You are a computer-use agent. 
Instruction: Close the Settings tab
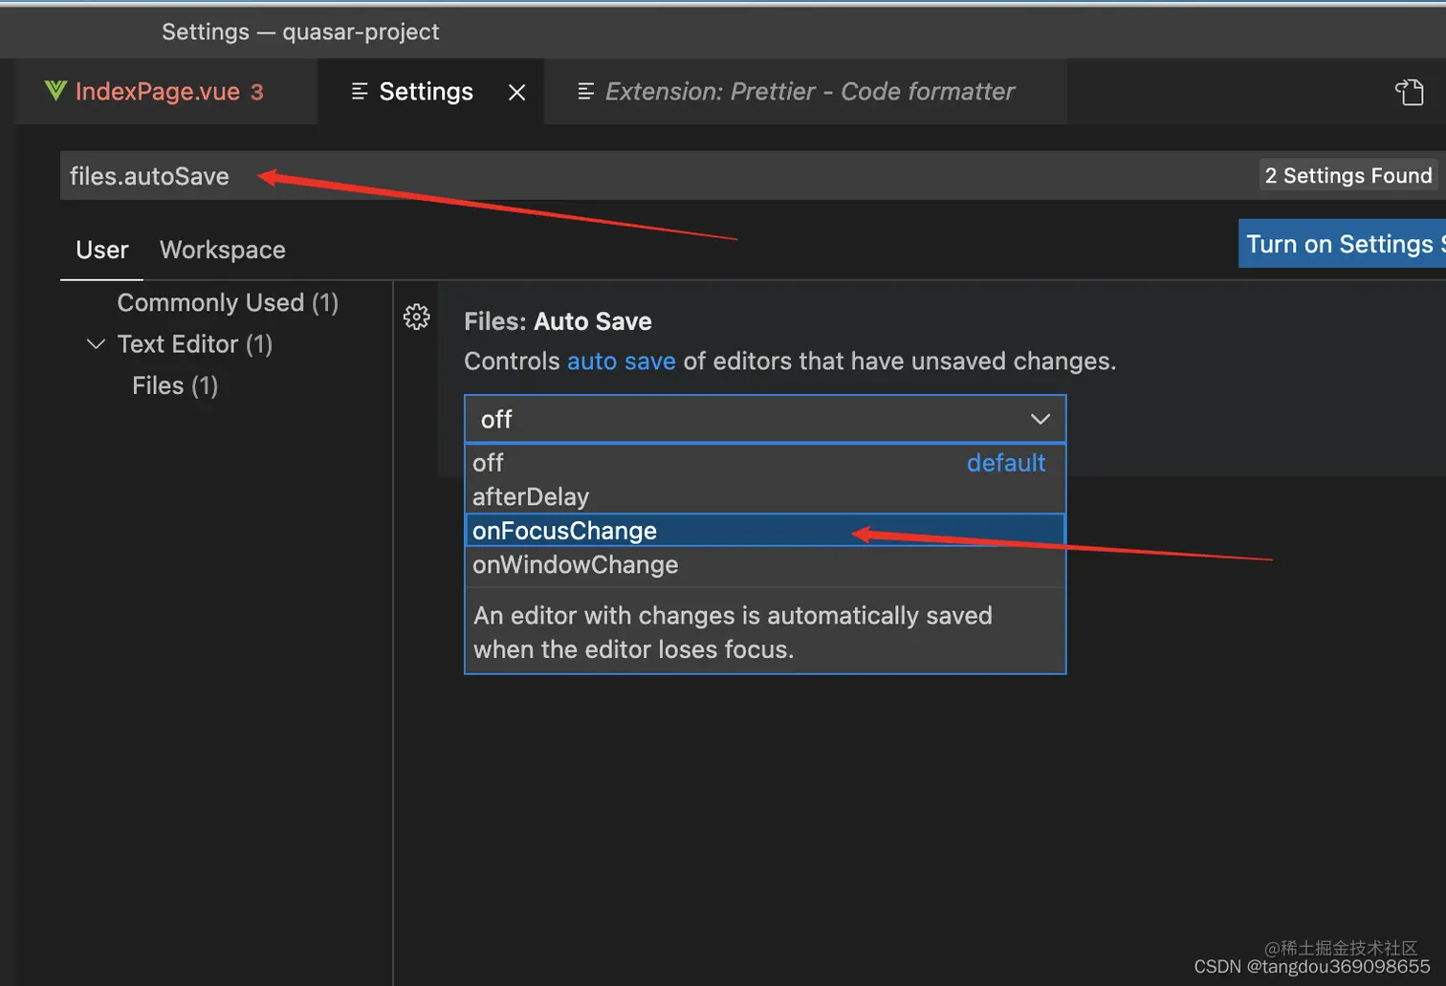(516, 93)
